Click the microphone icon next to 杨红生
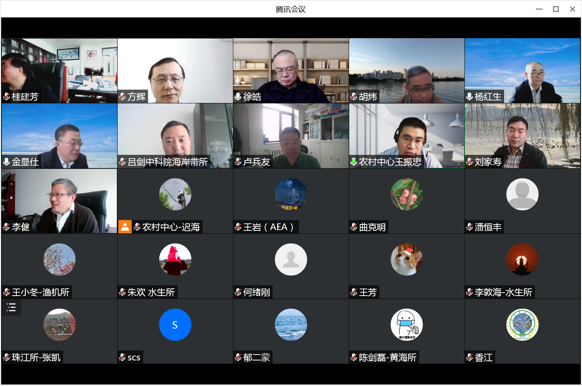 coord(470,97)
